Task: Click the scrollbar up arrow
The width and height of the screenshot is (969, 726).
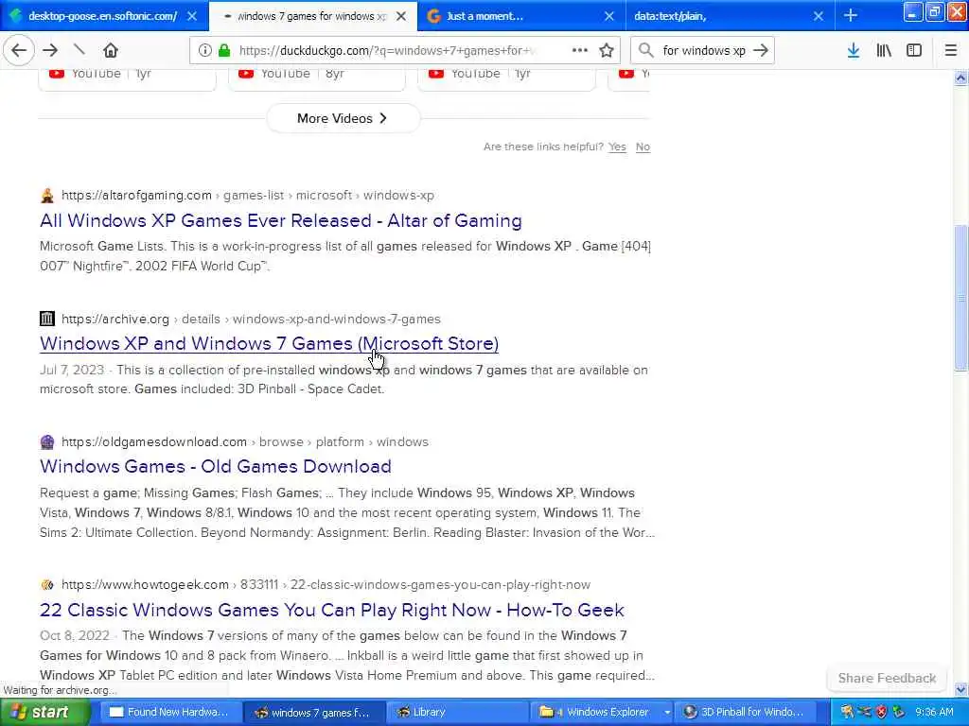Action: [960, 78]
